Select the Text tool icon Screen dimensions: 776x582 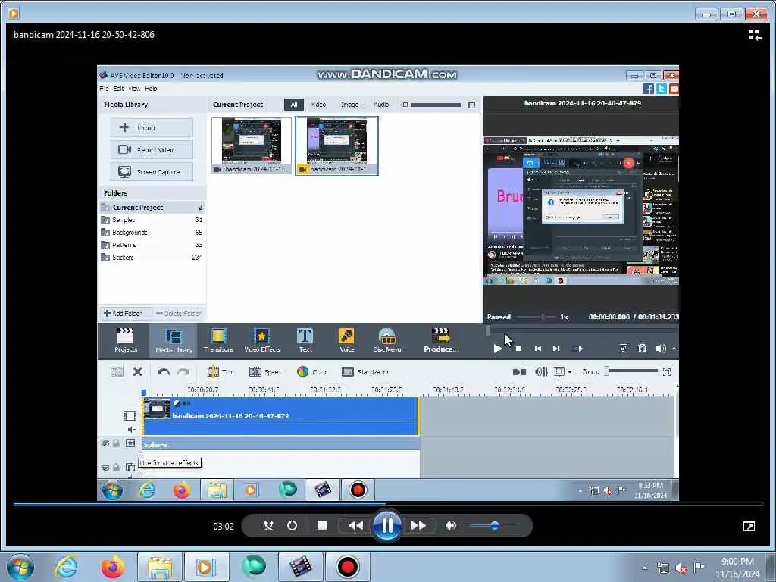click(x=305, y=340)
